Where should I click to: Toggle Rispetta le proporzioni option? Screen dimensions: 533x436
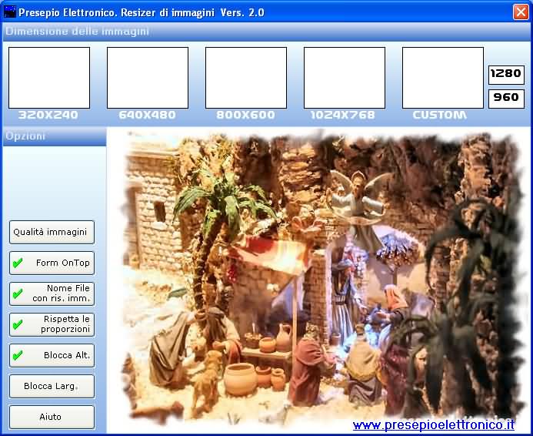(52, 324)
